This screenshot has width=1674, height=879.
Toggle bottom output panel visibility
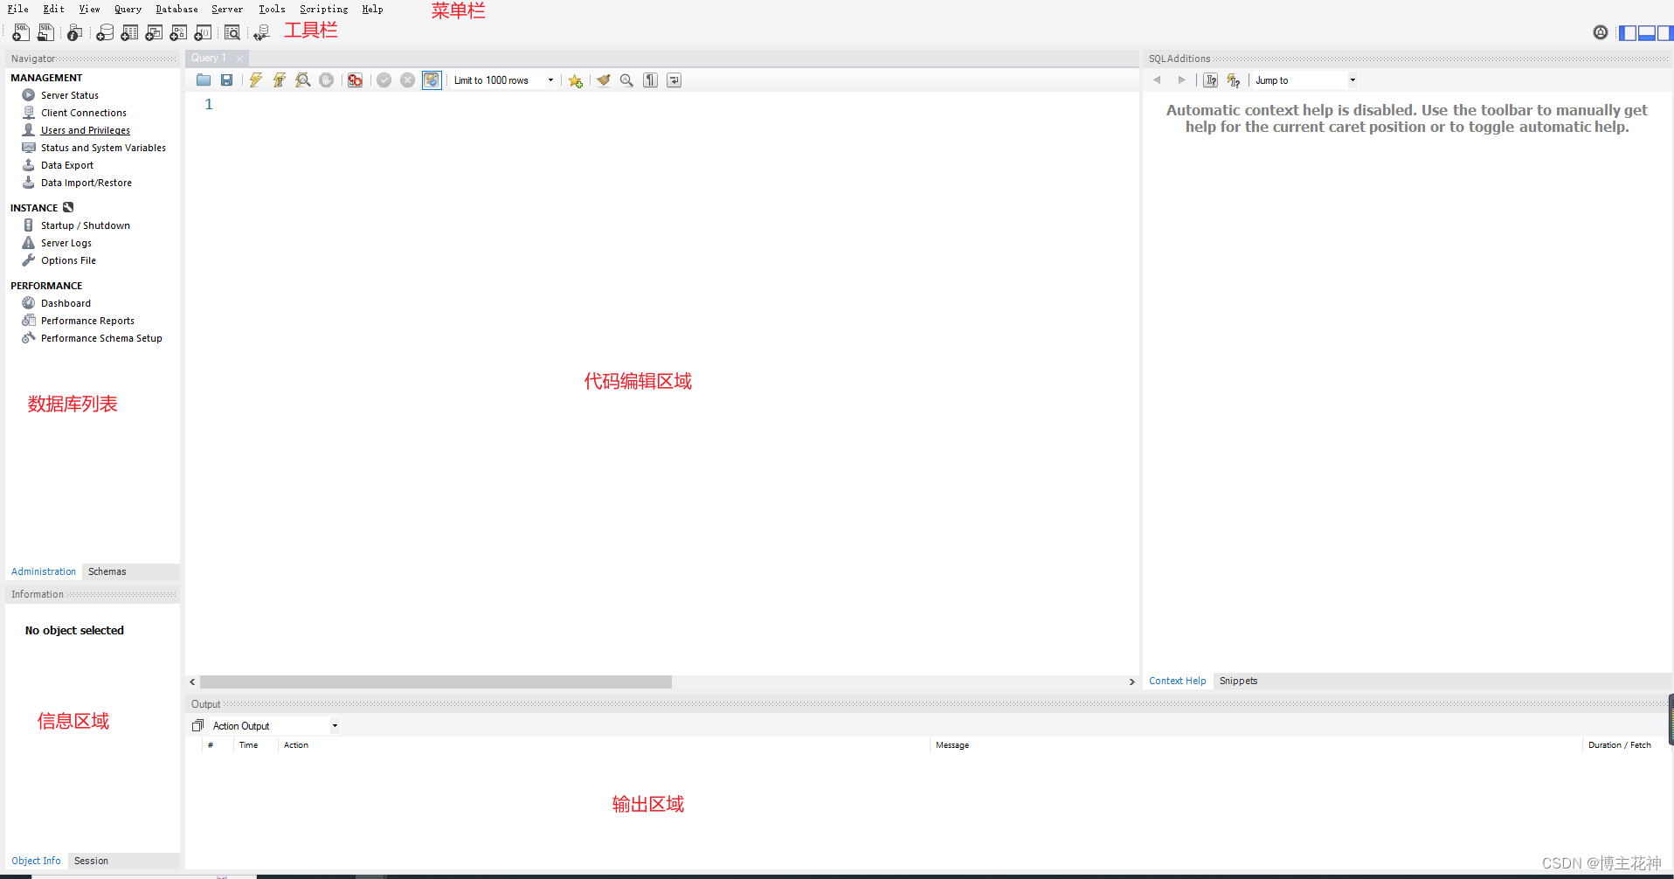[1646, 33]
